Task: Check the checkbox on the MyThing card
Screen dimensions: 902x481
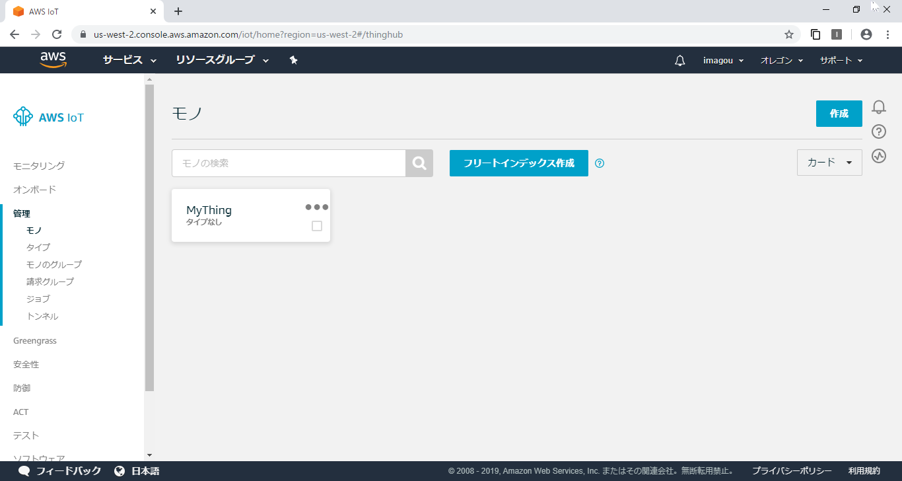Action: click(x=316, y=225)
